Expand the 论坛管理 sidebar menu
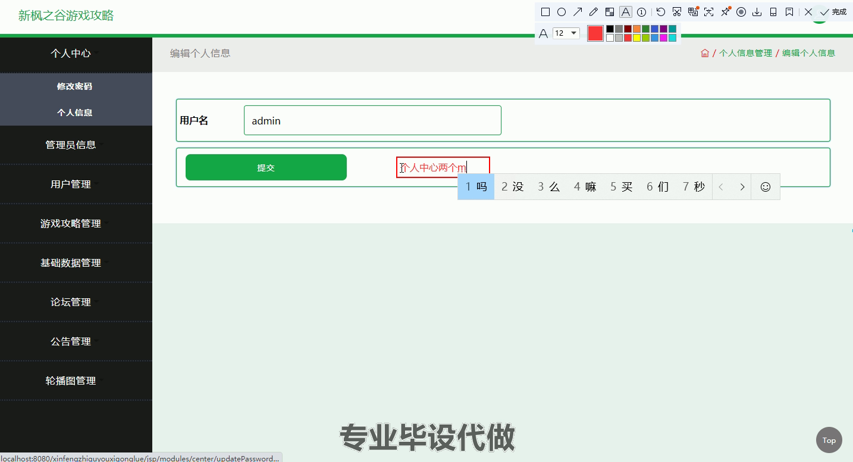 tap(76, 302)
